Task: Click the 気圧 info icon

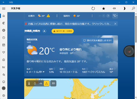Action: click(x=87, y=69)
